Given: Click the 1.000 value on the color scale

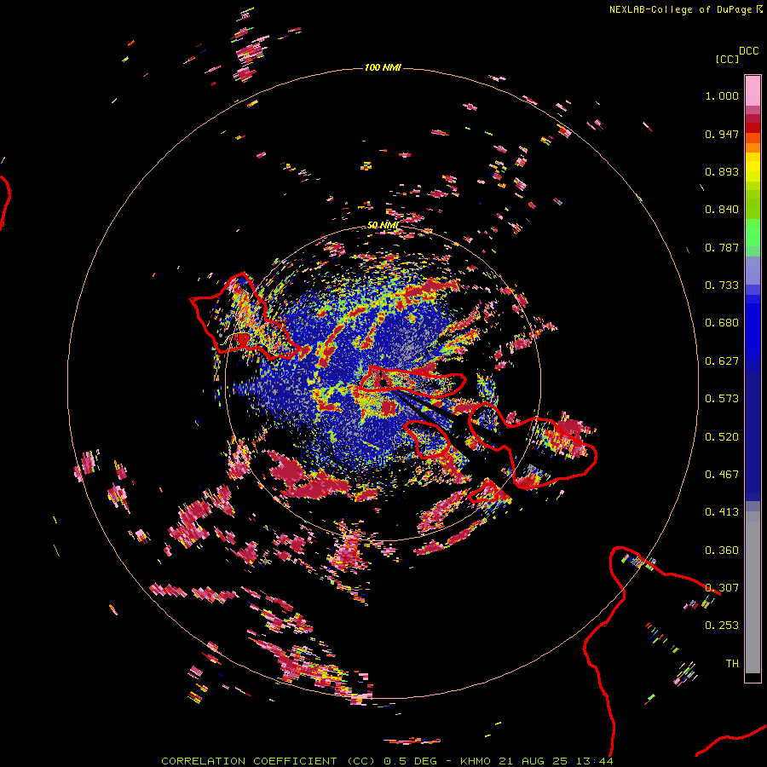Looking at the screenshot, I should click(x=722, y=95).
